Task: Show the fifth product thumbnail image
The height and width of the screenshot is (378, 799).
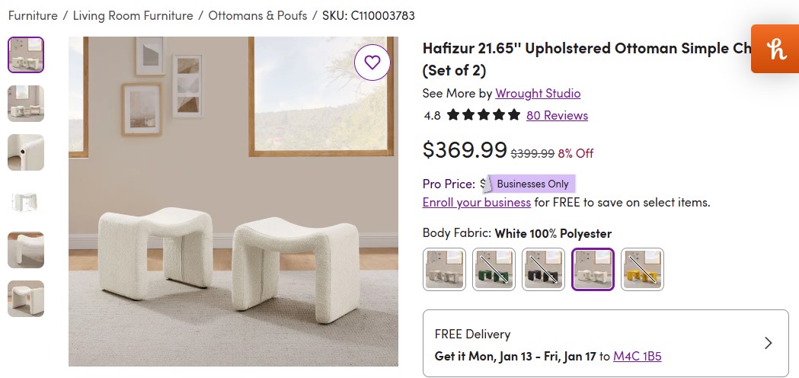Action: point(26,250)
